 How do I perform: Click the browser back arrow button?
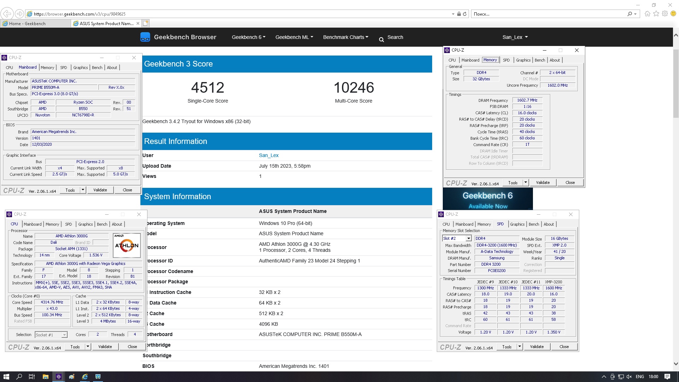pyautogui.click(x=7, y=14)
